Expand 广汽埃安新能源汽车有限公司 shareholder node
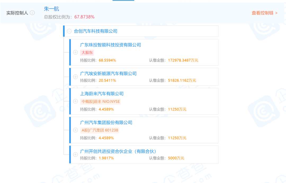 [x=75, y=77]
